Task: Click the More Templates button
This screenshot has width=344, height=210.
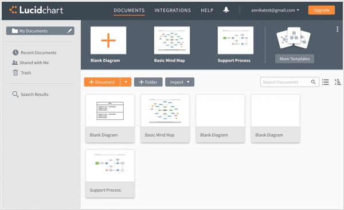Action: [x=295, y=59]
